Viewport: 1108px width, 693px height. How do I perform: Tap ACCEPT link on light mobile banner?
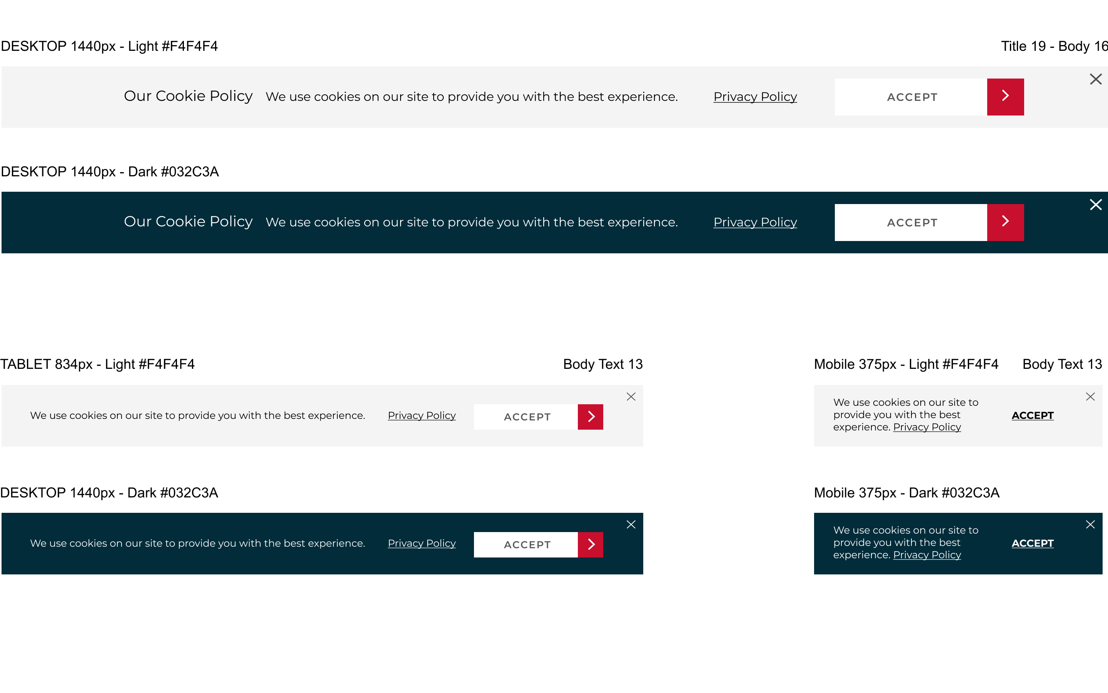(1033, 415)
